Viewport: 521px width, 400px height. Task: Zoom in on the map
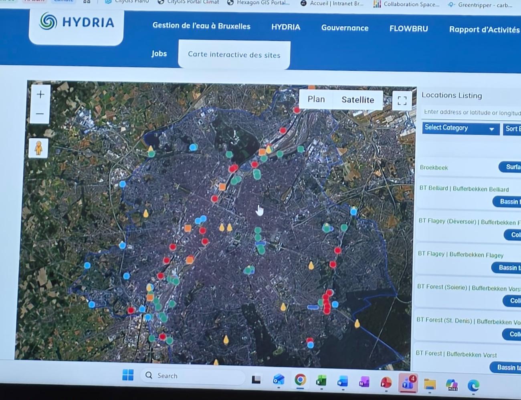point(40,95)
